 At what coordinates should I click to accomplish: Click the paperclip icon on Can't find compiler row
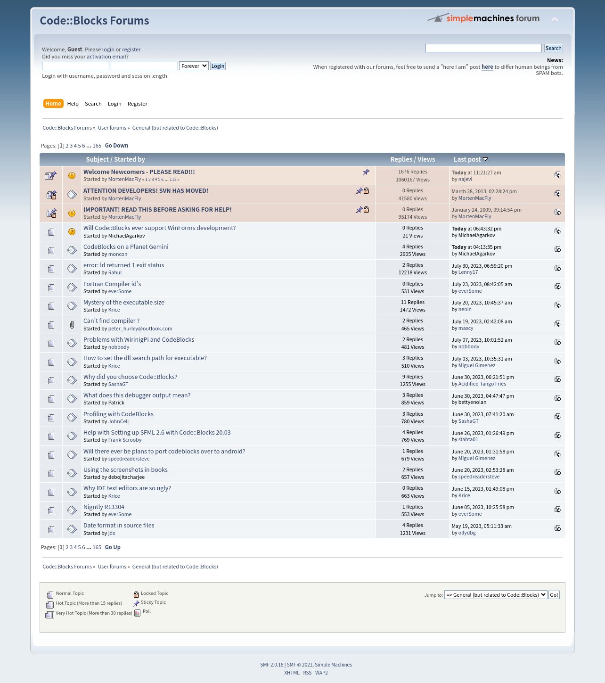pos(72,325)
